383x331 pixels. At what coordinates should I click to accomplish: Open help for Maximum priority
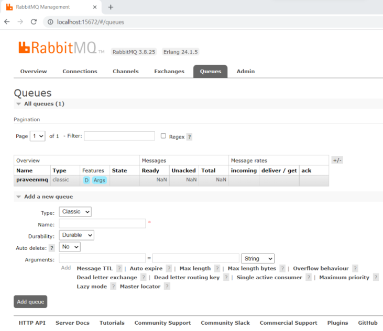click(376, 277)
